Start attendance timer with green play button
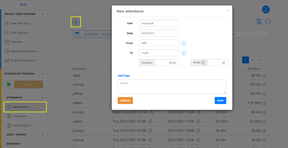The height and width of the screenshot is (148, 288). (9, 85)
